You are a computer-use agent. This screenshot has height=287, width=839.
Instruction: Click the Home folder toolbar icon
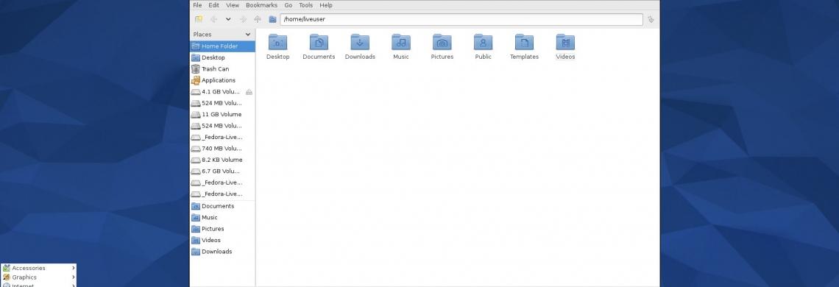272,19
